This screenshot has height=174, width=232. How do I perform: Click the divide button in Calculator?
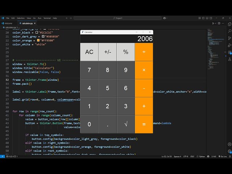click(144, 52)
